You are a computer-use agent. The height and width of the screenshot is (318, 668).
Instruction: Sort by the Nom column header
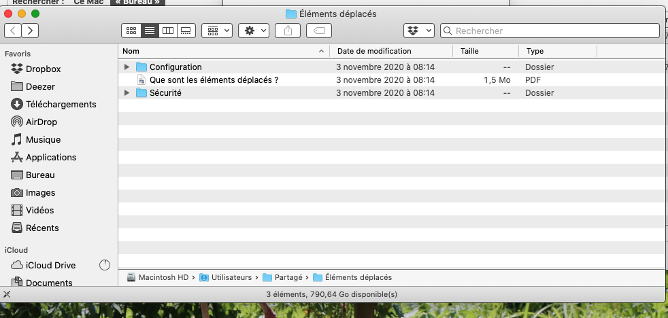224,51
